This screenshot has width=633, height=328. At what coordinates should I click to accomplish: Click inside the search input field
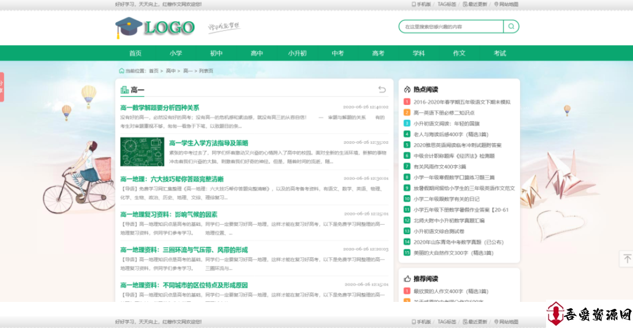[x=451, y=27]
